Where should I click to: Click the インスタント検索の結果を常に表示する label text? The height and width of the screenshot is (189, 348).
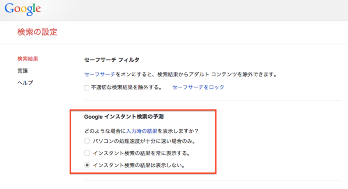141,153
